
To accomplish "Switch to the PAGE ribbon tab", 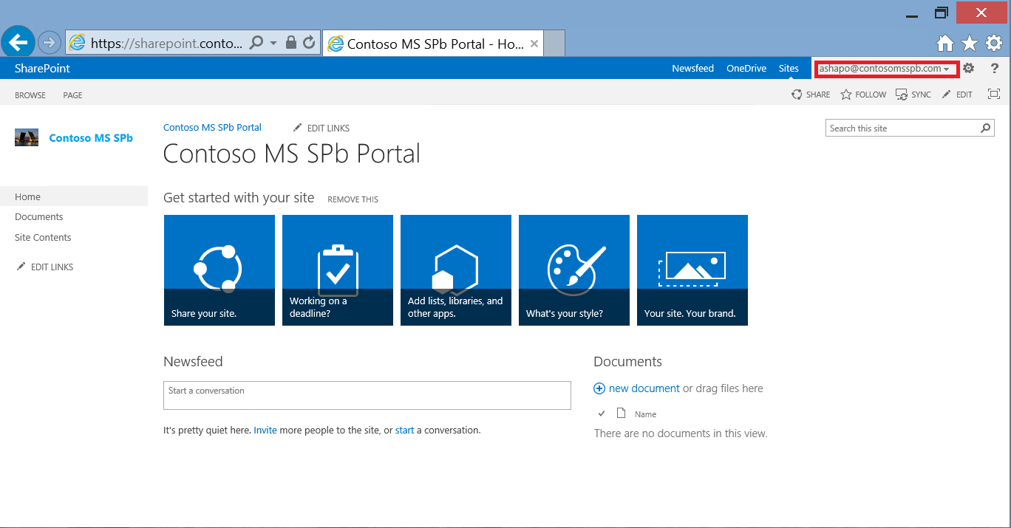I will (72, 95).
